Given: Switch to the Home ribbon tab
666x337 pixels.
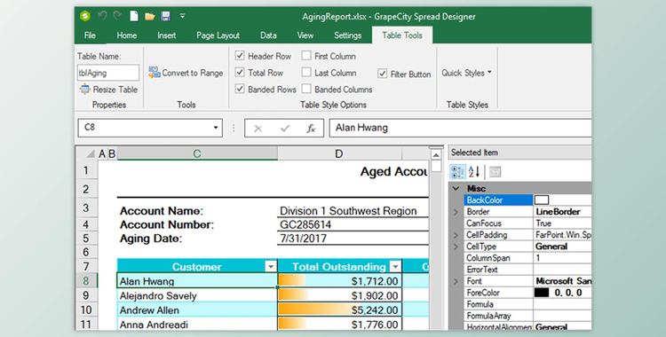Looking at the screenshot, I should click(x=127, y=35).
